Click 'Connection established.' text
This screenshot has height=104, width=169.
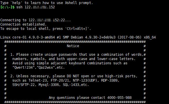[23, 24]
